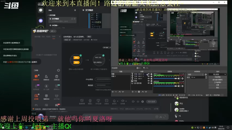Viewport: 232px width, 130px height.
Task: Add screen capture source in bottom toolbar
Action: pyautogui.click(x=82, y=102)
